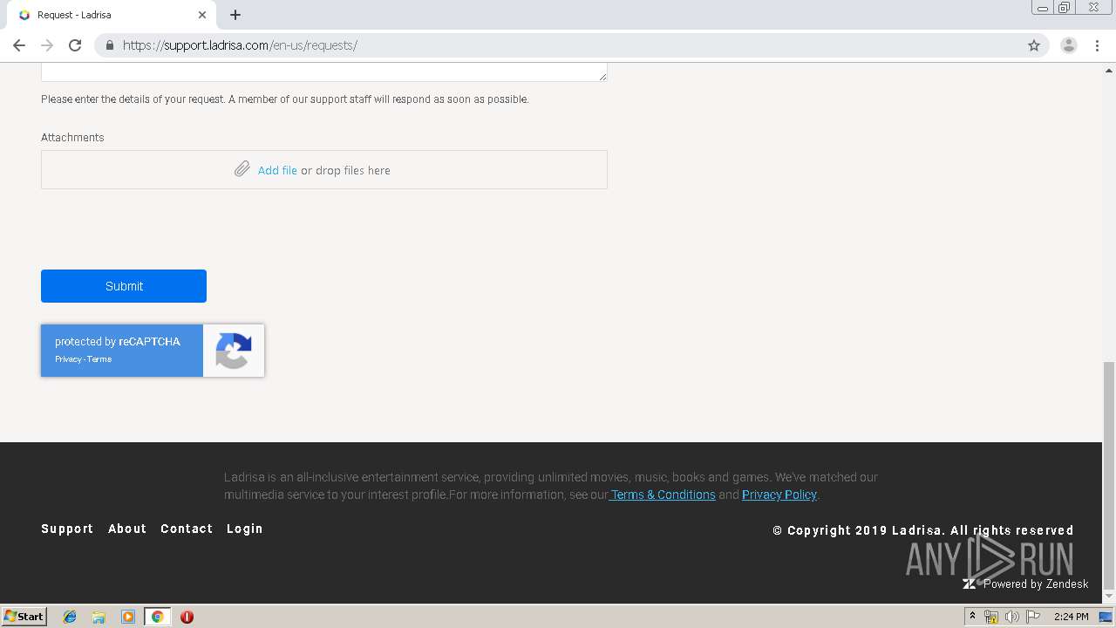Click the page vertical scrollbar thumb

[x=1109, y=475]
